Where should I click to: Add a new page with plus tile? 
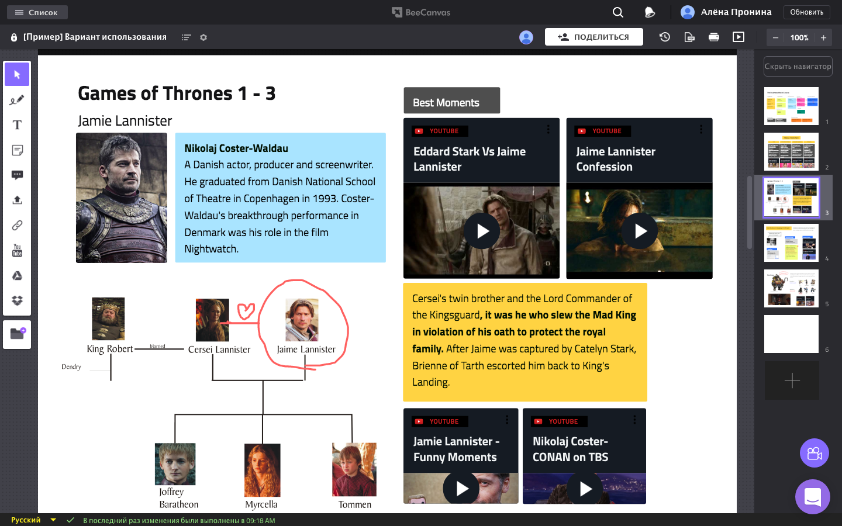[792, 380]
